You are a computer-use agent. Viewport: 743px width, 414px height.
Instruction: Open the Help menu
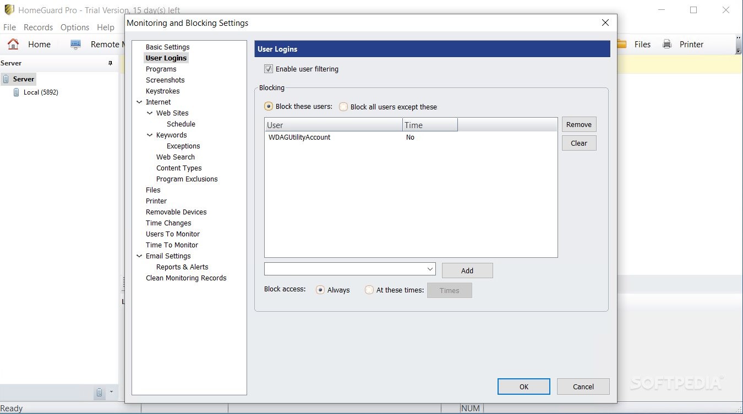pos(105,27)
